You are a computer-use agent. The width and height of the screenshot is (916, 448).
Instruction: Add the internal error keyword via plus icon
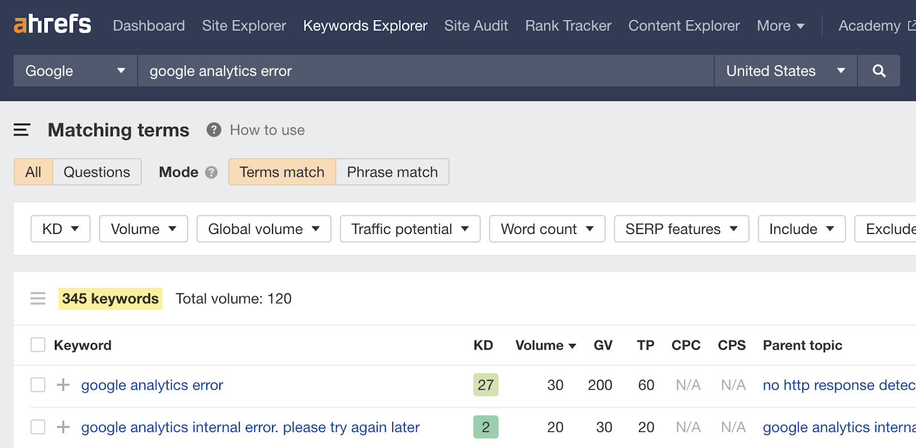coord(63,427)
